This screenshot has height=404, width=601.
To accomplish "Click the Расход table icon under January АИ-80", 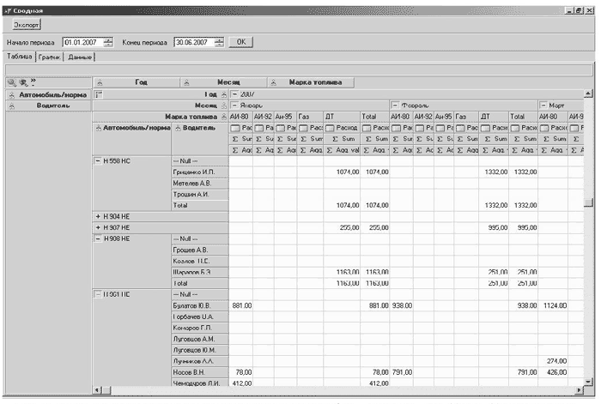I will 235,128.
